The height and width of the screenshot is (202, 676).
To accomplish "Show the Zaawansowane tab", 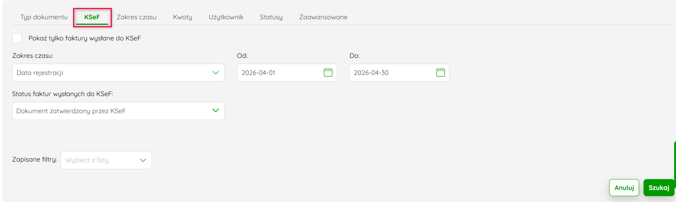I will coord(323,17).
